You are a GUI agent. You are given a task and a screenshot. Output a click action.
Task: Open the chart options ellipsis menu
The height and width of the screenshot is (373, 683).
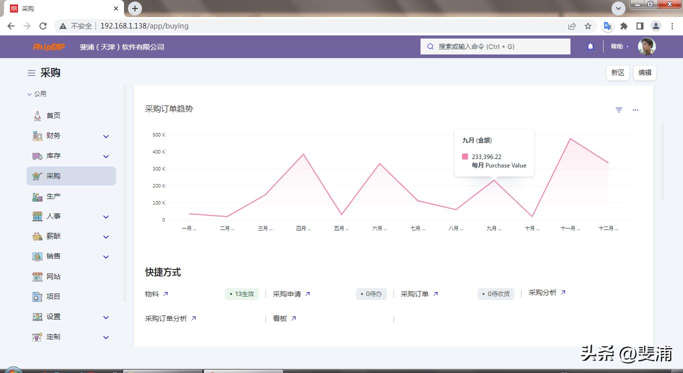coord(635,109)
